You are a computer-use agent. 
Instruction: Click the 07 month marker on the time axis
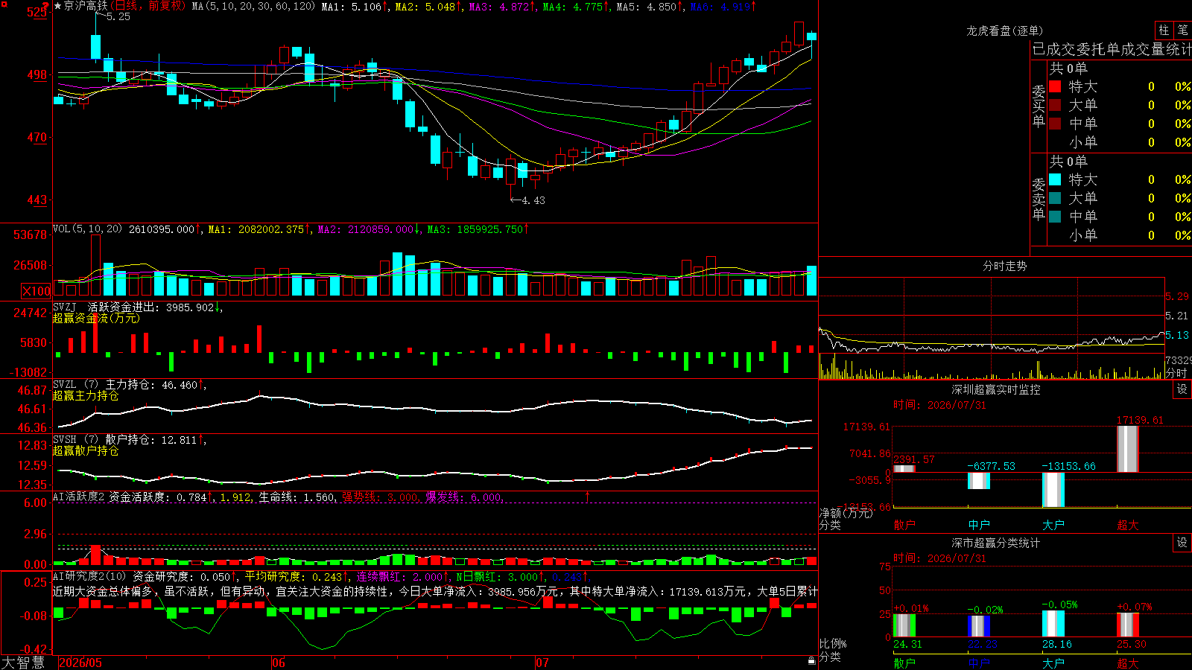tap(542, 663)
